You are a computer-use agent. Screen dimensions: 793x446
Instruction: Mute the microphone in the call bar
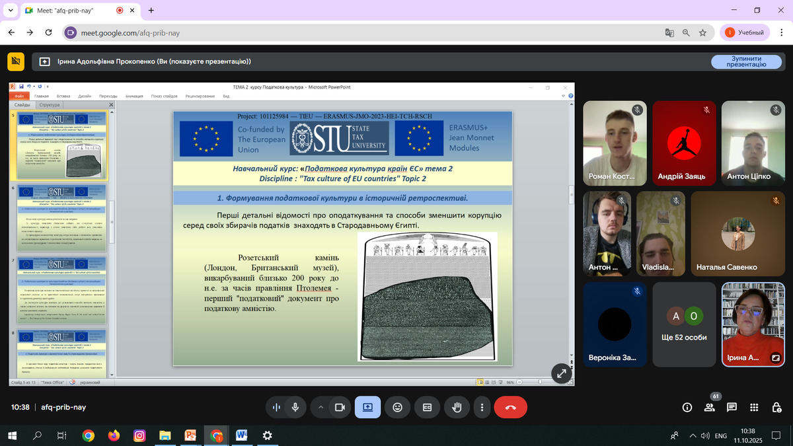click(x=295, y=408)
